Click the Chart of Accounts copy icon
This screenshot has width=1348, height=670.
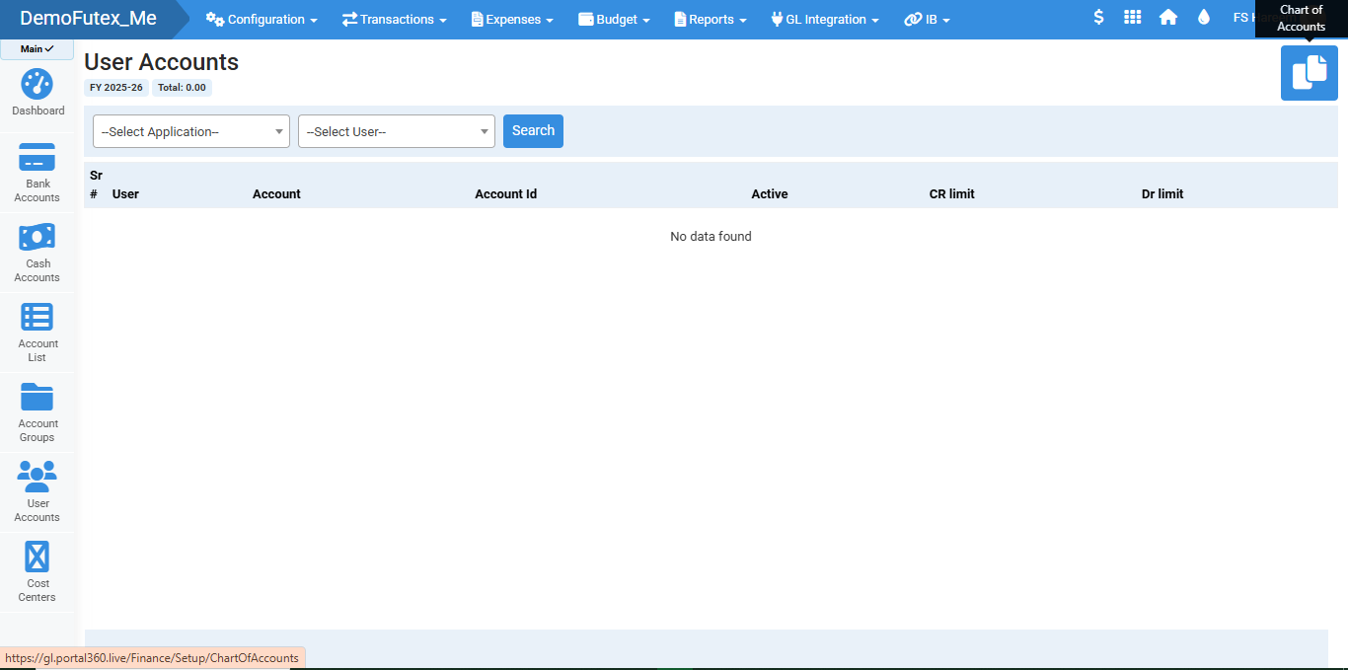1309,73
